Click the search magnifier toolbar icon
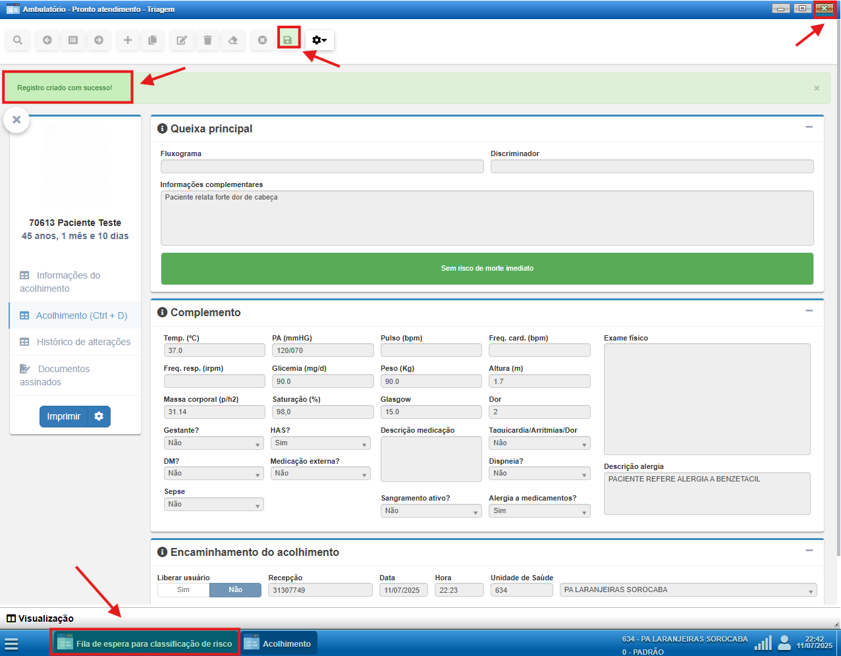This screenshot has height=656, width=841. 18,40
